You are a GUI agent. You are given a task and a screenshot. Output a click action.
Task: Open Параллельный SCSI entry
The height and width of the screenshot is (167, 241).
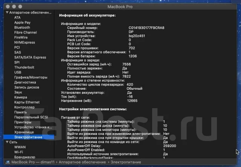click(31, 117)
